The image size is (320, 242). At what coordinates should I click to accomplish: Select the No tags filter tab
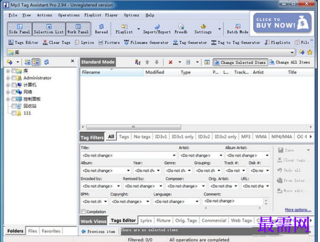pyautogui.click(x=142, y=137)
